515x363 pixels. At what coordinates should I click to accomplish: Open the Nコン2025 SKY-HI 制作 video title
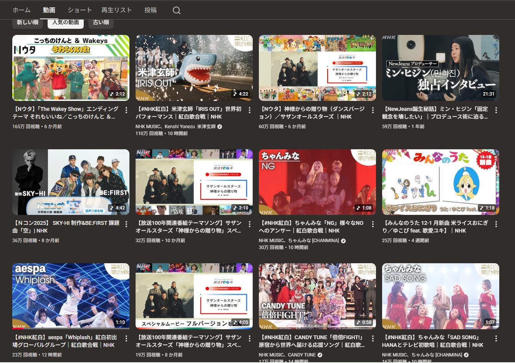66,227
